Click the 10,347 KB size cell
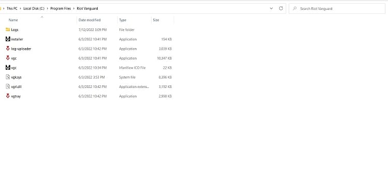Screen dimensions: 388x194 165,58
